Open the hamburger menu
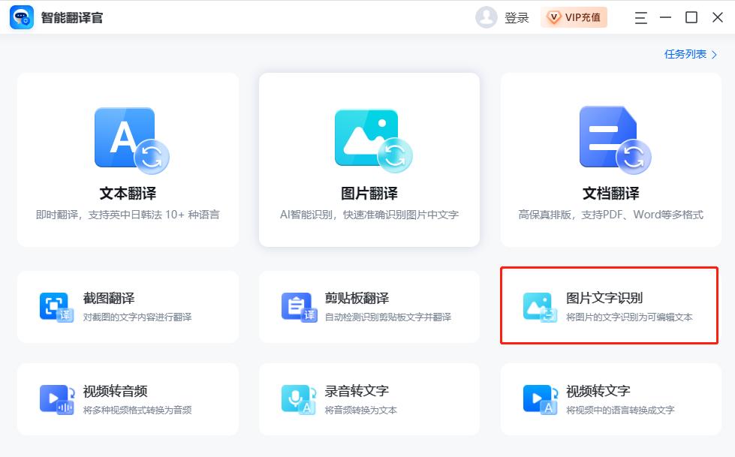The image size is (735, 457). pos(640,17)
